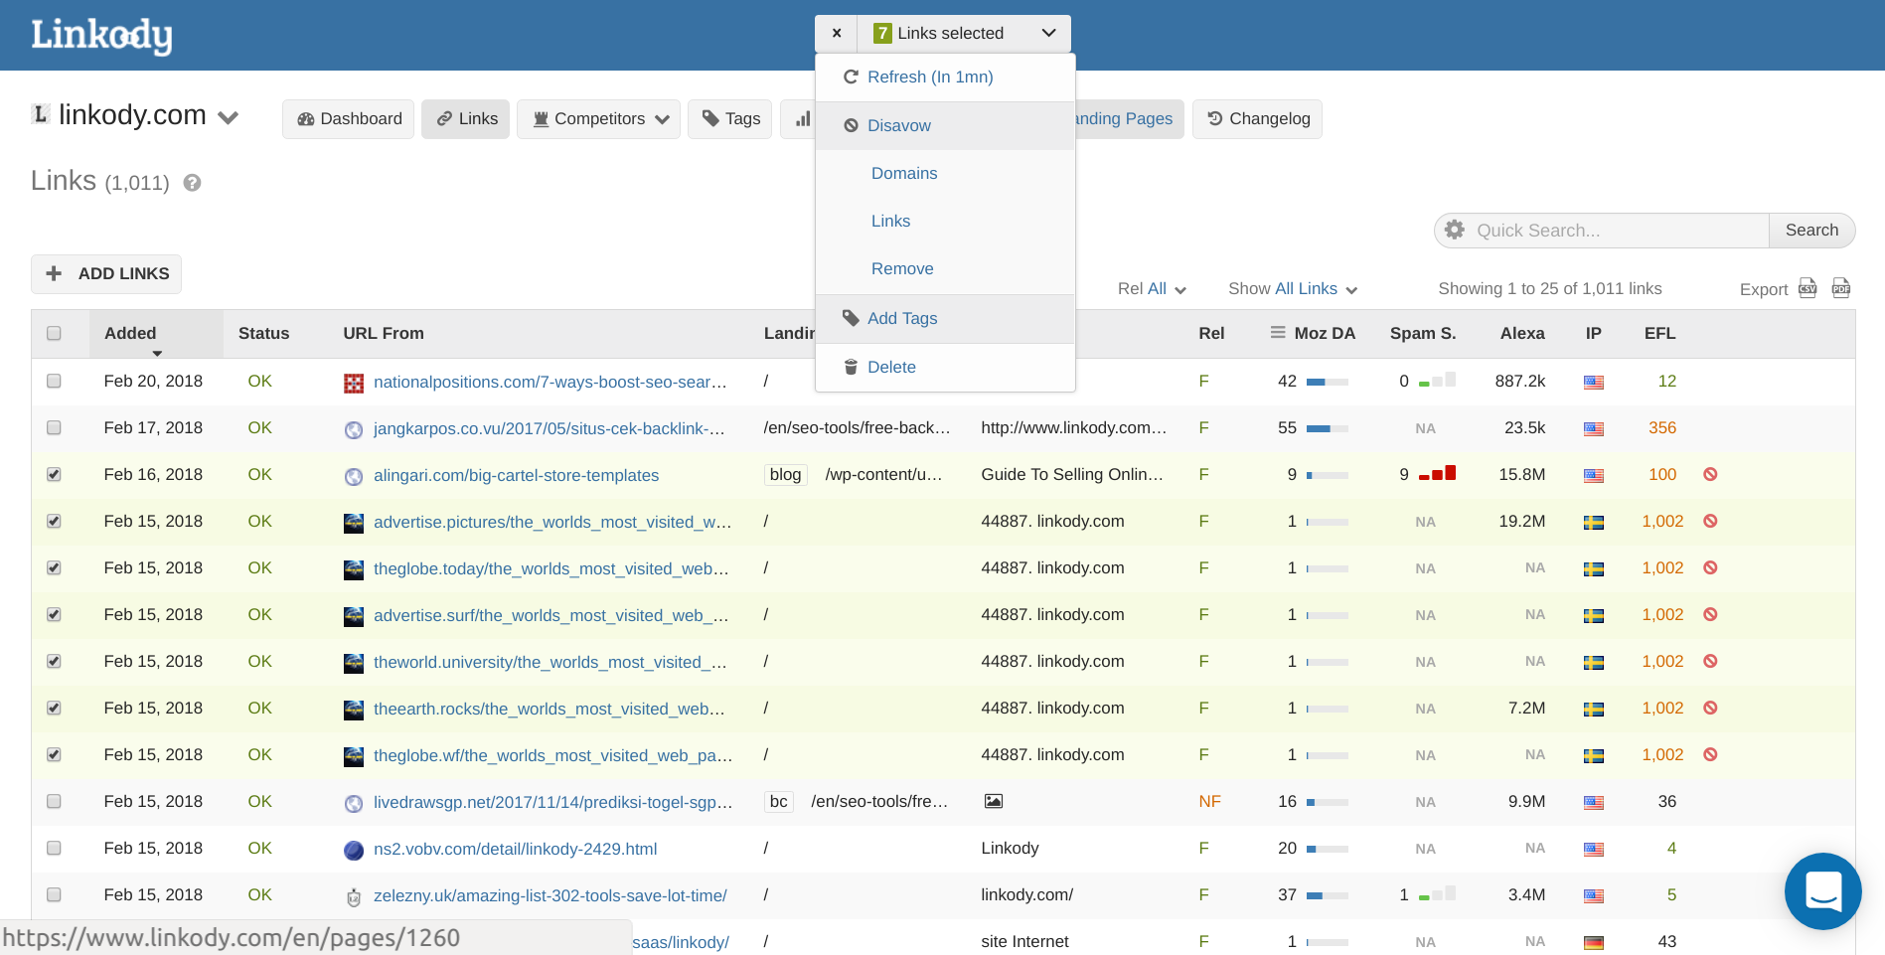Click the statistics bar chart icon tab

pos(801,119)
